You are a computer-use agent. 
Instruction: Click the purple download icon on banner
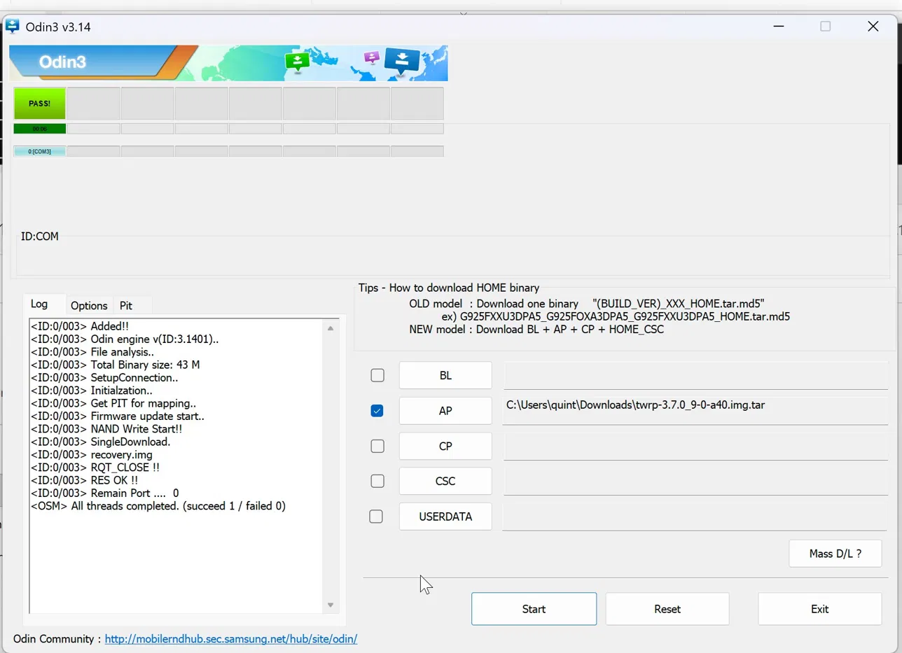[x=372, y=57]
